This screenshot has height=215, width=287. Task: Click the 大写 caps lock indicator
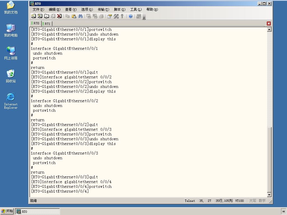click(x=253, y=201)
